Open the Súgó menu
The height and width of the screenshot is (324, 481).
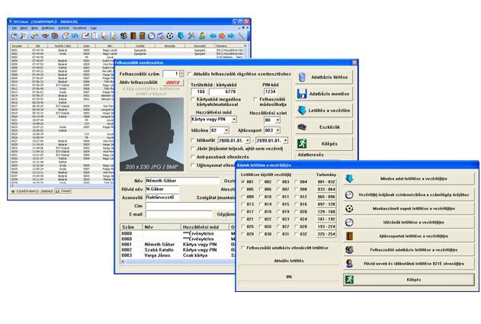[x=93, y=27]
